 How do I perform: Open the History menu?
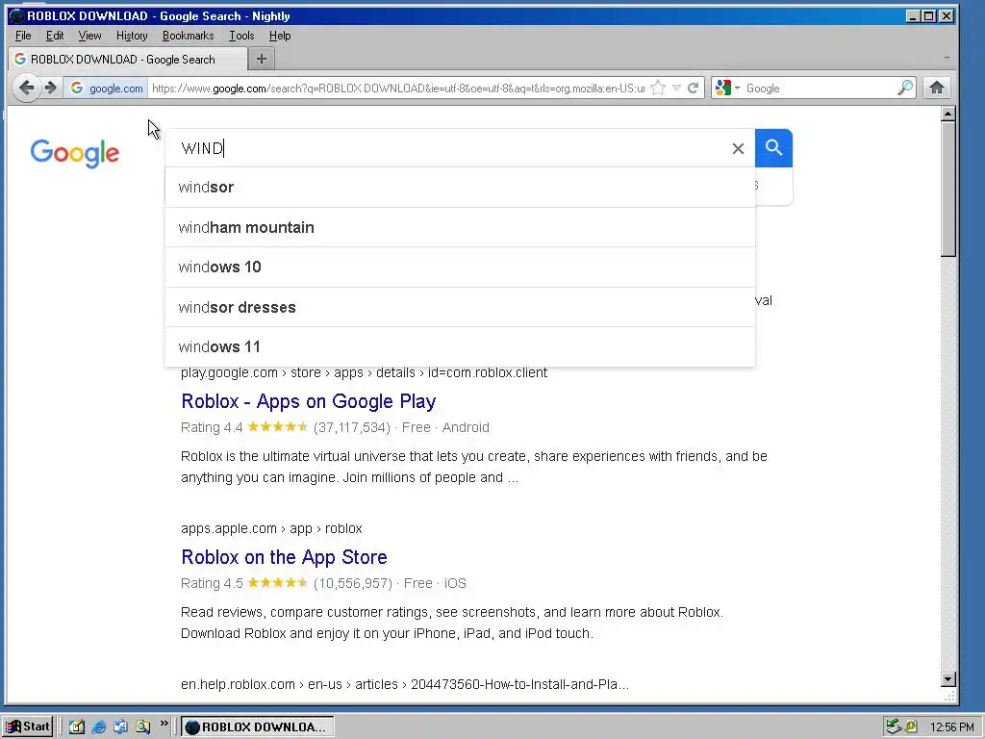[x=132, y=36]
